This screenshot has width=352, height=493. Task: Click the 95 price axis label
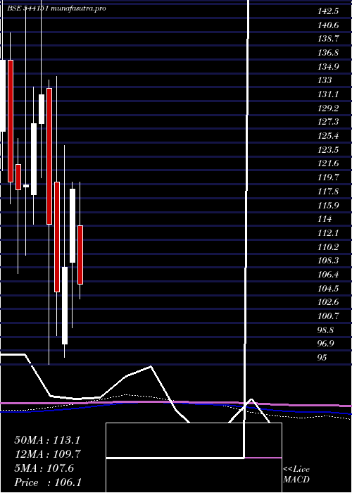[322, 358]
